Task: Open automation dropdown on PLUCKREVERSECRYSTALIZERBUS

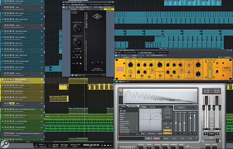Action: tap(12, 133)
